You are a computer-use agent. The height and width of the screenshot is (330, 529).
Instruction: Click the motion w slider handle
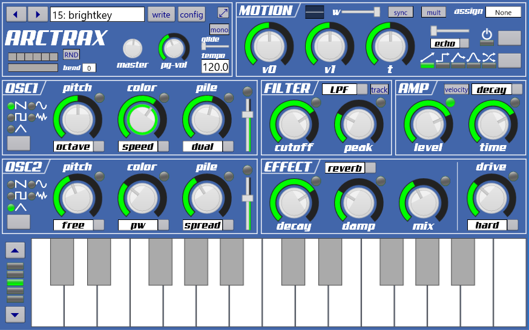[x=377, y=12]
